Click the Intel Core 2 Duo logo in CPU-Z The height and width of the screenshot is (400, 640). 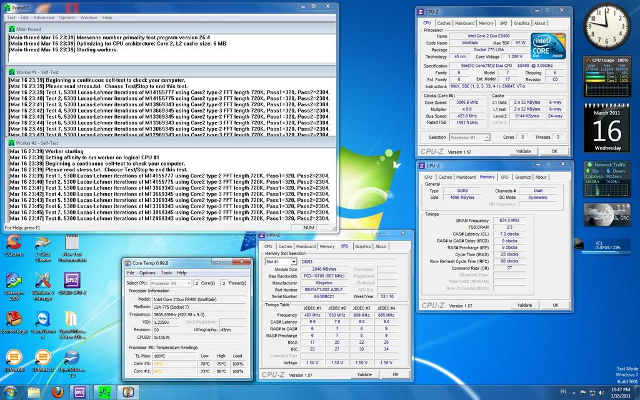(548, 46)
